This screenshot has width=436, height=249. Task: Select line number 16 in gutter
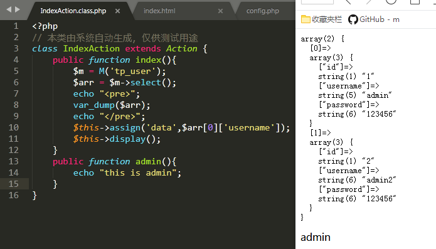click(14, 195)
